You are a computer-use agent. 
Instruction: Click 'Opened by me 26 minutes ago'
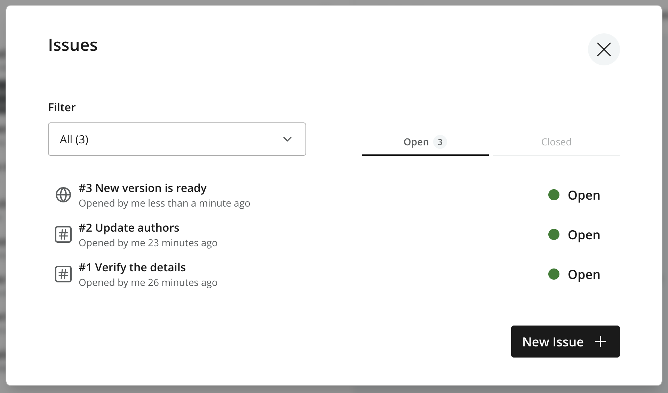coord(148,282)
